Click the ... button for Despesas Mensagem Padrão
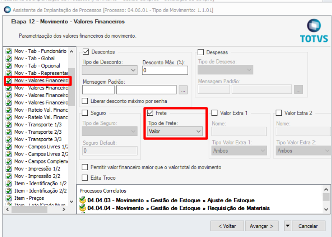Image resolution: width=332 pixels, height=237 pixels. coord(298,89)
